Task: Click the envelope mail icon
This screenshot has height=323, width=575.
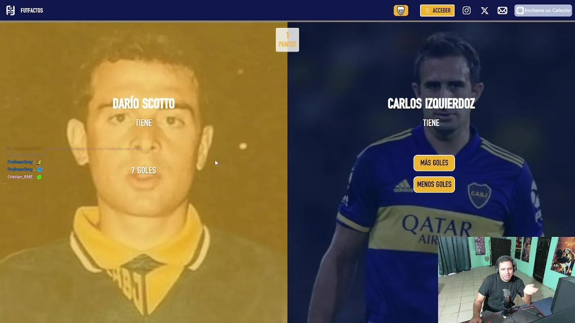Action: coord(503,10)
